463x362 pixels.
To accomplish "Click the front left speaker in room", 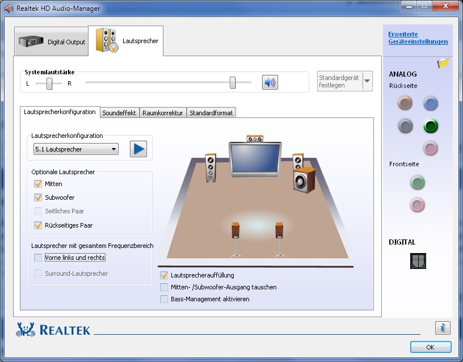I will pyautogui.click(x=211, y=167).
